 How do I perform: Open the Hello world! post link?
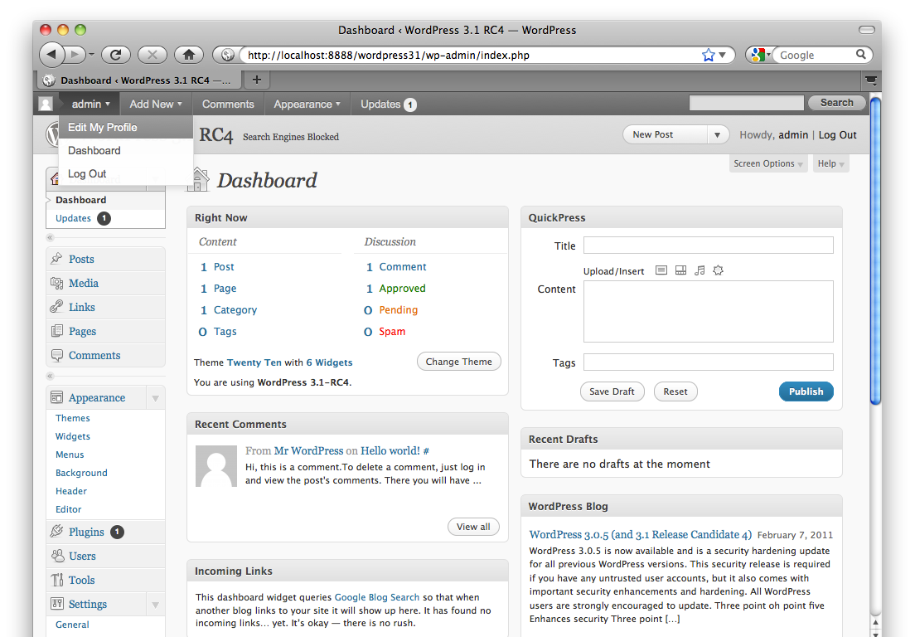(x=390, y=450)
